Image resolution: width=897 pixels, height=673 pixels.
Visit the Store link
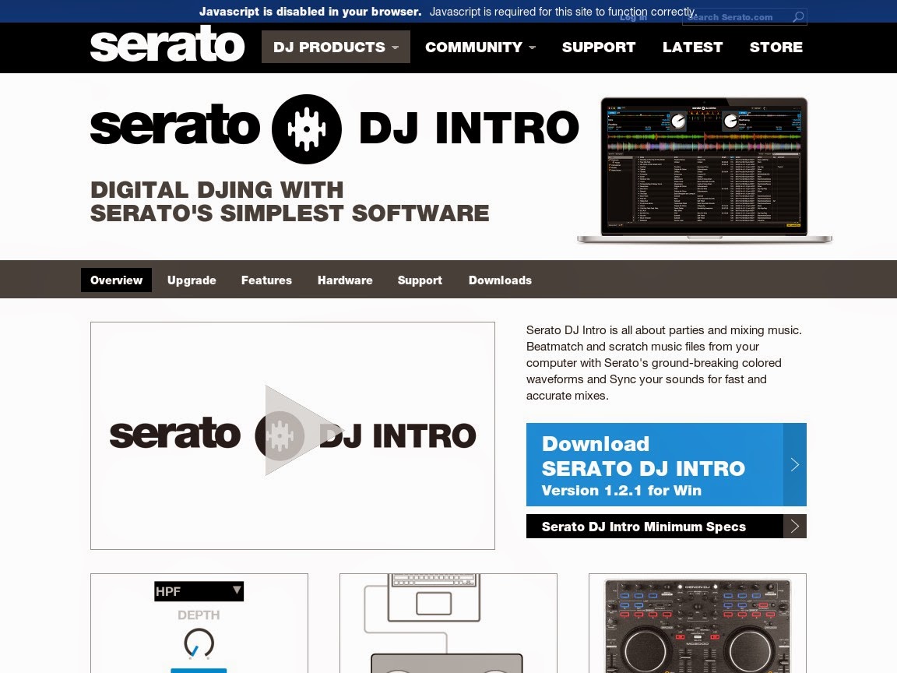(776, 47)
